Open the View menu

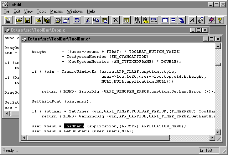tap(28, 11)
